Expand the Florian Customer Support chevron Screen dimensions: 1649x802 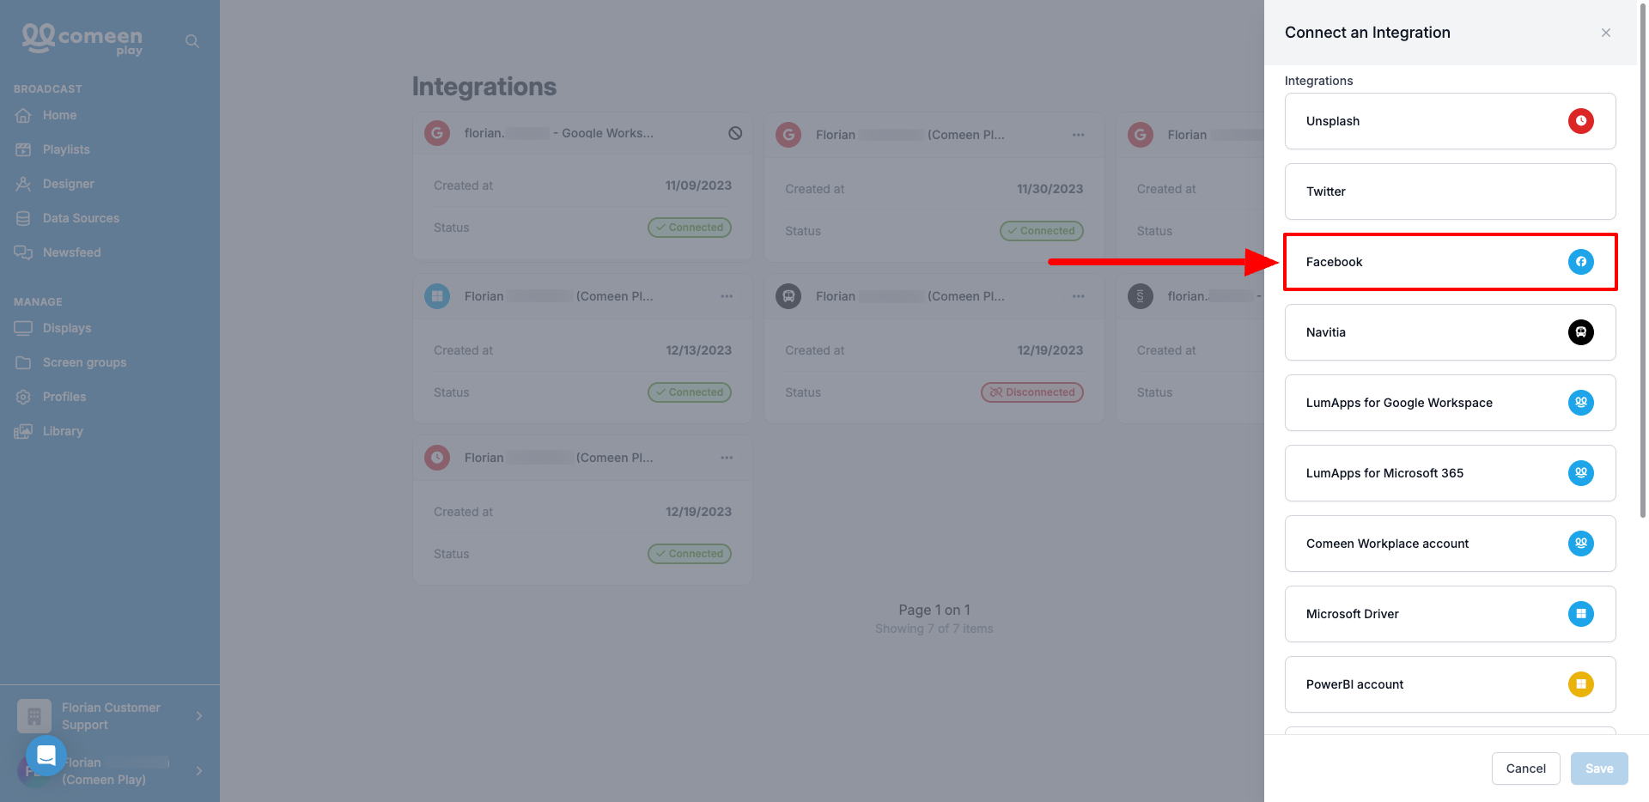click(x=199, y=716)
